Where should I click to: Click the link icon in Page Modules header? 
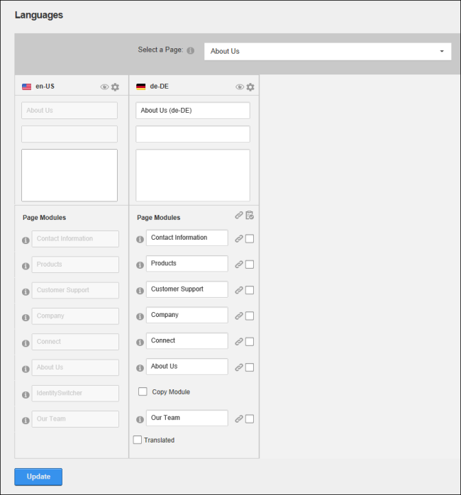tap(239, 216)
